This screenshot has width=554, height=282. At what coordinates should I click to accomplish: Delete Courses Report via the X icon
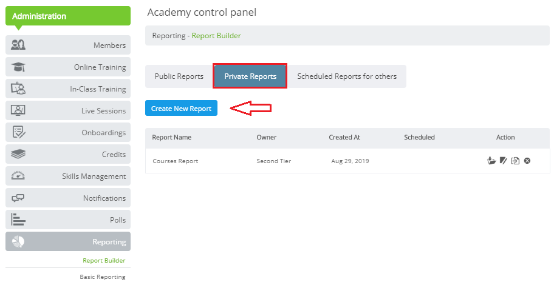[527, 161]
